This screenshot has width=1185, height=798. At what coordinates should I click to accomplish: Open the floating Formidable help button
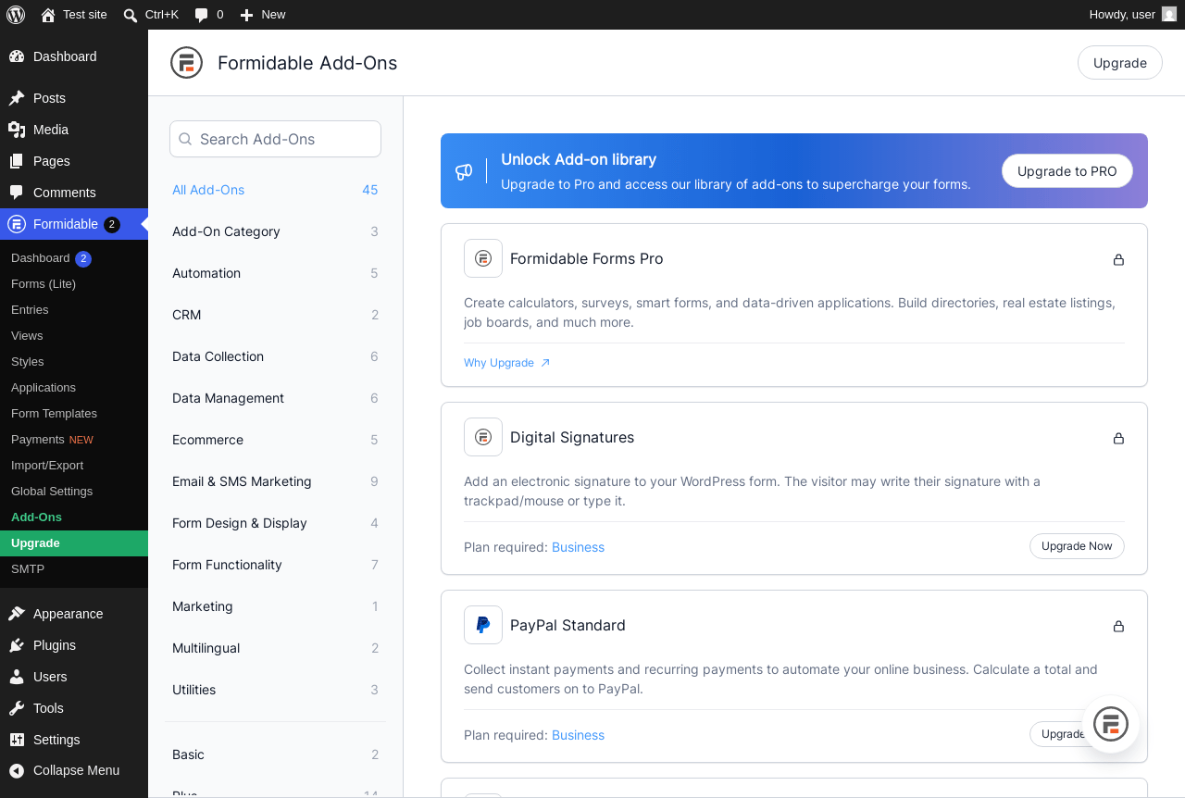coord(1111,724)
